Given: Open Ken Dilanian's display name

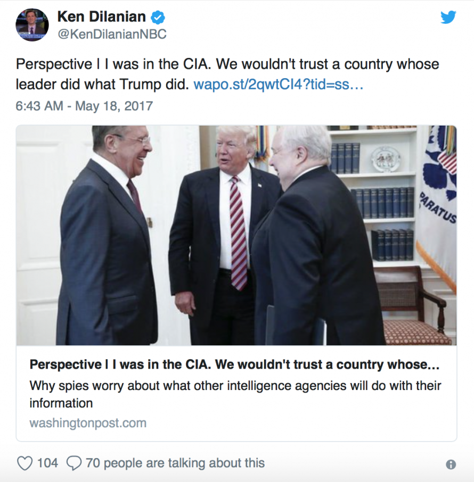Looking at the screenshot, I should click(102, 16).
